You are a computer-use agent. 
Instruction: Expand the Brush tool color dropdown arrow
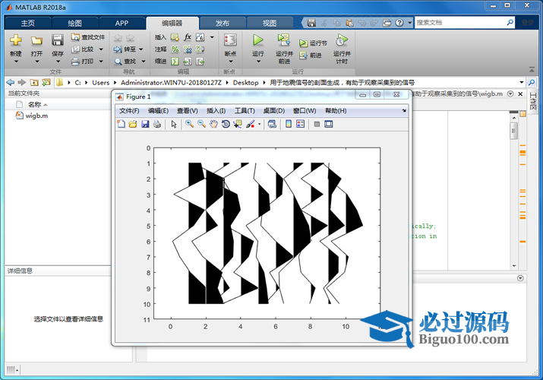pos(260,124)
